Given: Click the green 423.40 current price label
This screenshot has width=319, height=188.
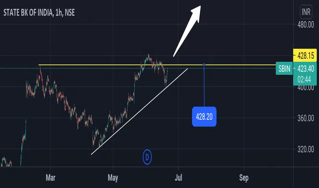Looking at the screenshot, I should [305, 69].
